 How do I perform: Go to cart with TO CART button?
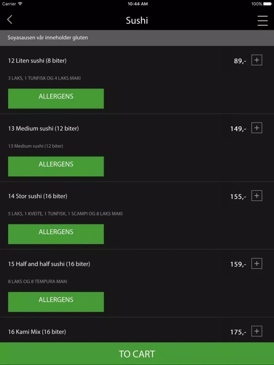pyautogui.click(x=137, y=354)
